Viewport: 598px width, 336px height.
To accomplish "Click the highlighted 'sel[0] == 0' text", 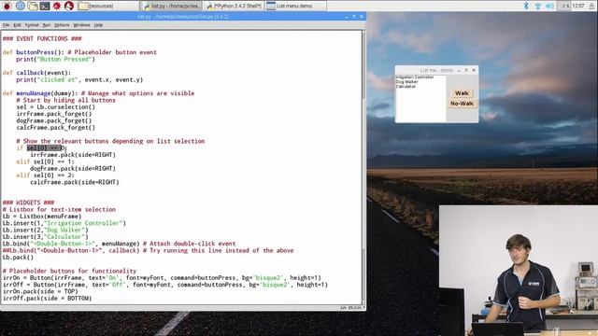I will (x=46, y=148).
